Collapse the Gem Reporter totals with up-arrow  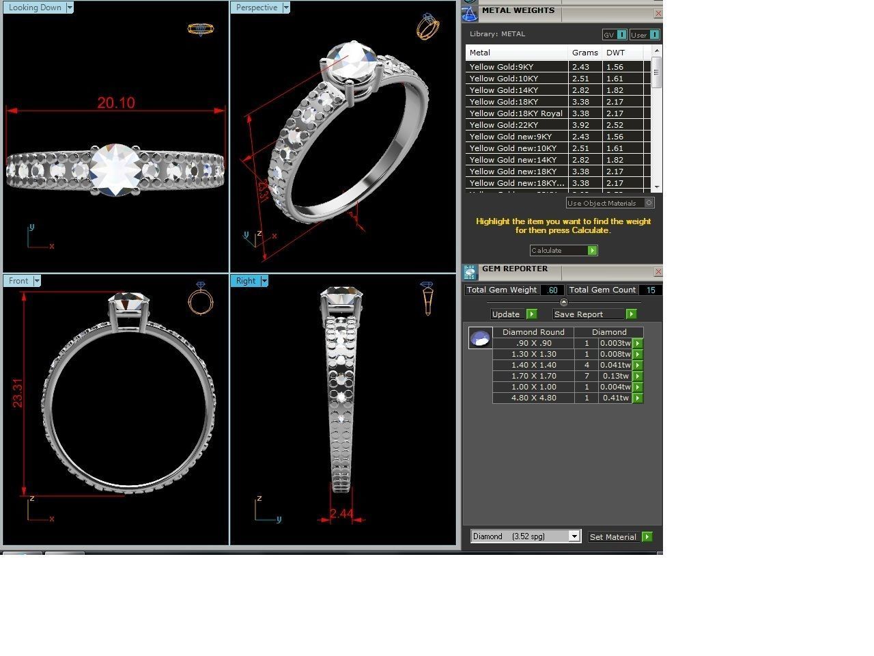coord(563,302)
